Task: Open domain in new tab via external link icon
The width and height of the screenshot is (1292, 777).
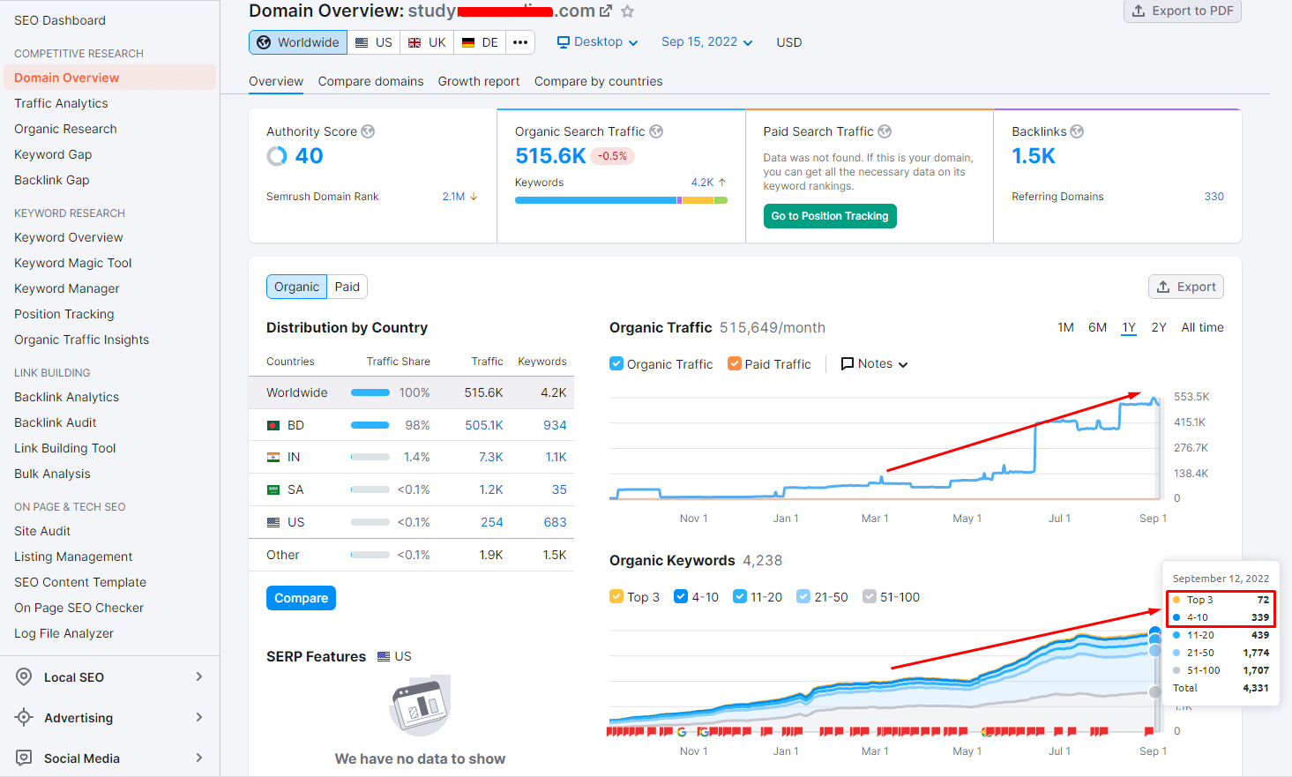Action: click(x=606, y=11)
